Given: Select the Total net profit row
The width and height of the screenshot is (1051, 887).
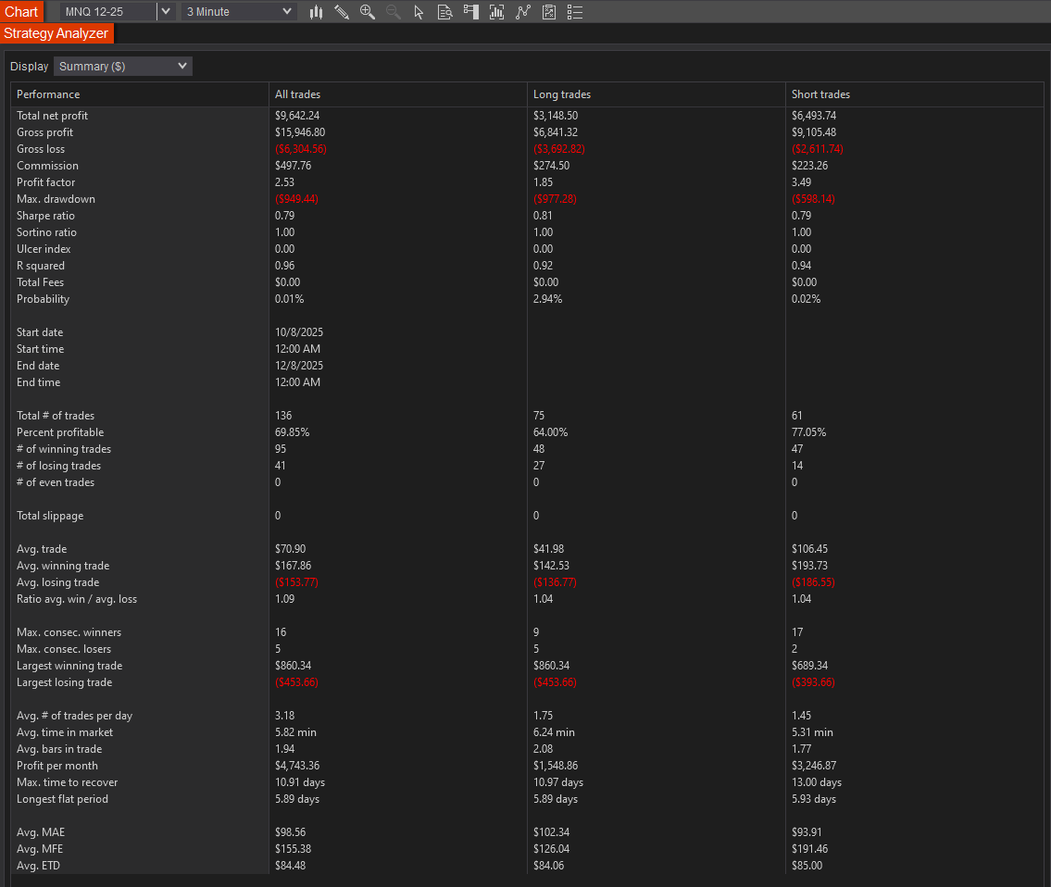Looking at the screenshot, I should (x=53, y=116).
